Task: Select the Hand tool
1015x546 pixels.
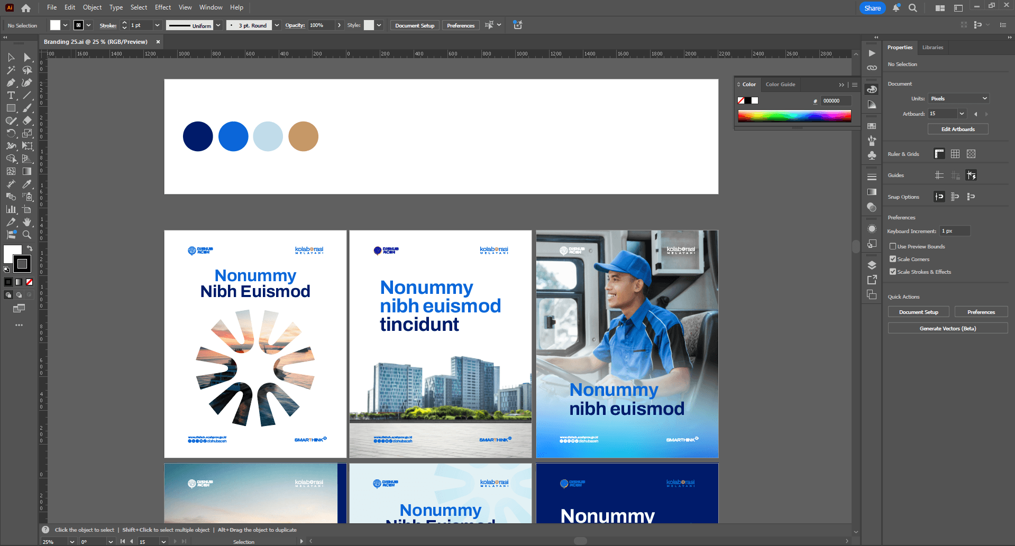Action: click(x=27, y=222)
